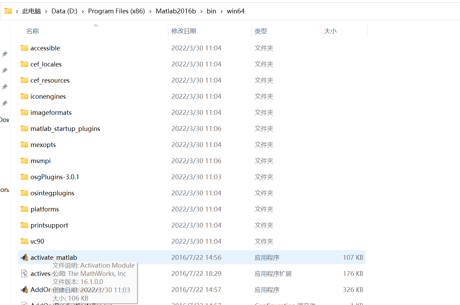
Task: Go to Data (D:) in the breadcrumb
Action: click(64, 11)
